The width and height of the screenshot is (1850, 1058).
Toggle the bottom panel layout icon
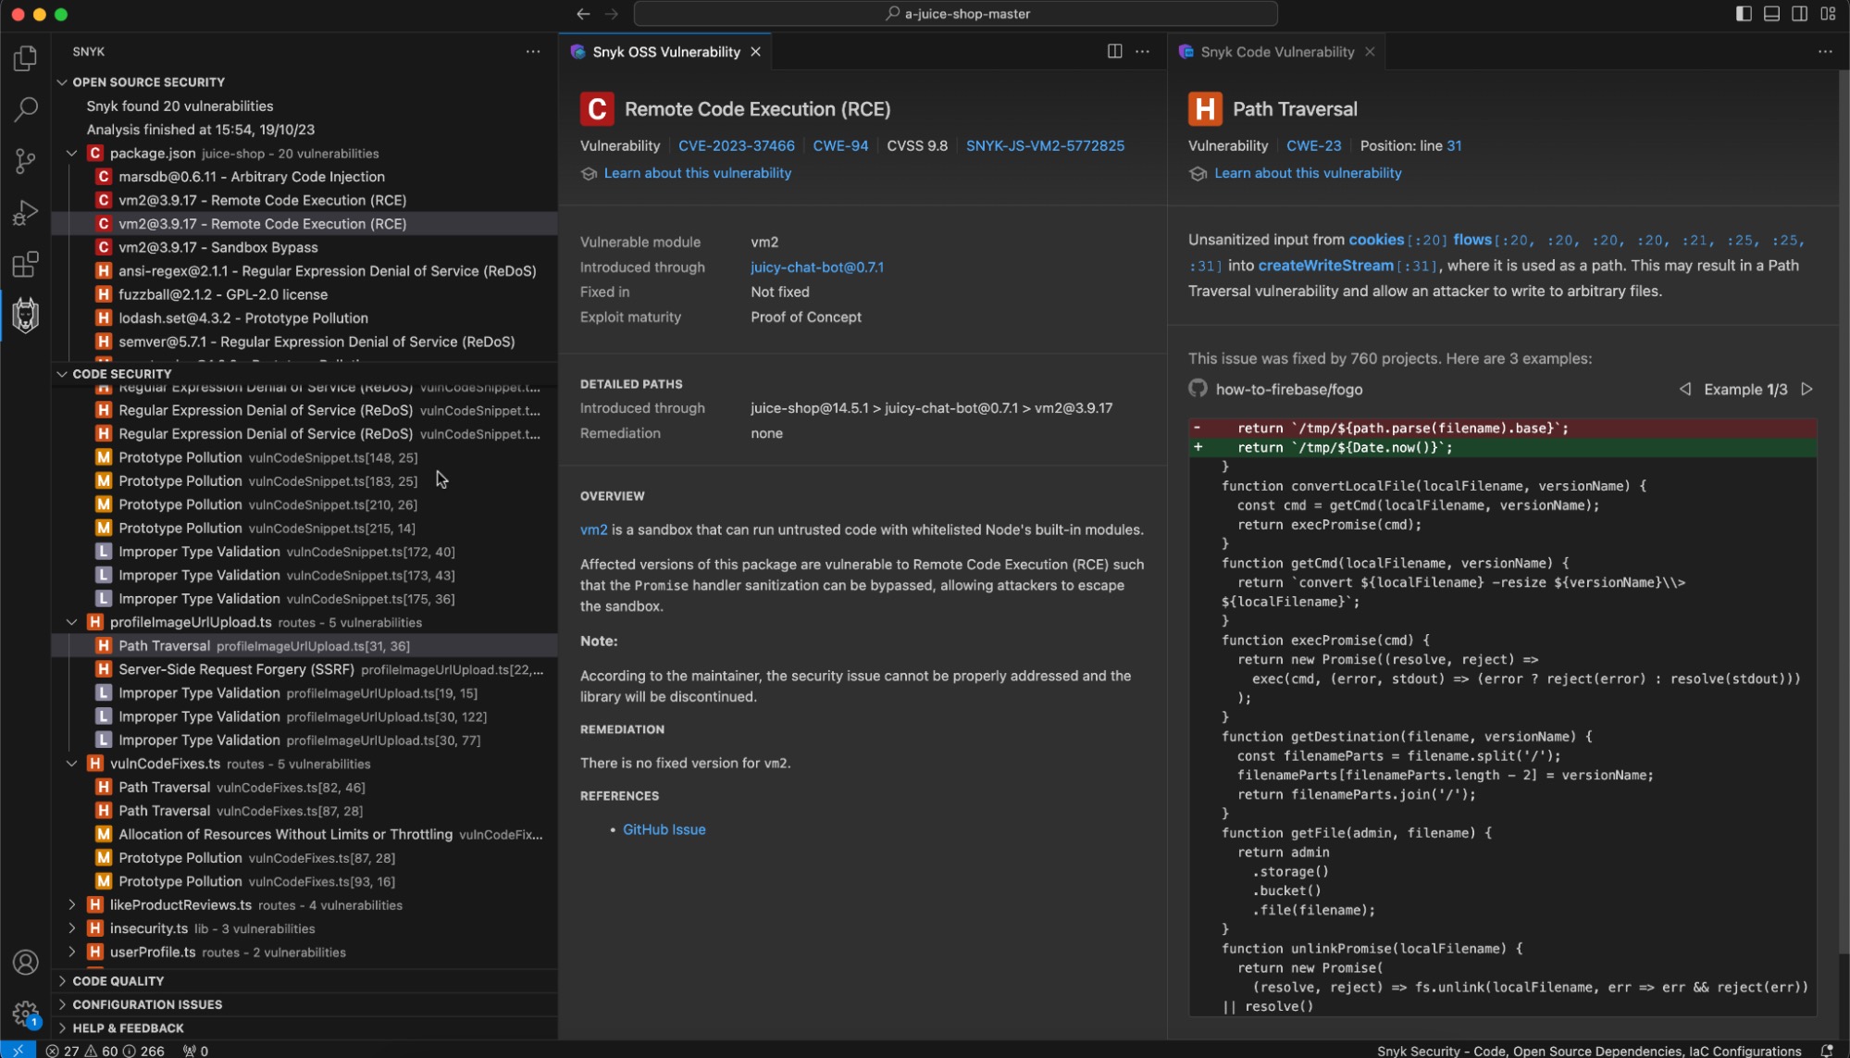(1771, 14)
